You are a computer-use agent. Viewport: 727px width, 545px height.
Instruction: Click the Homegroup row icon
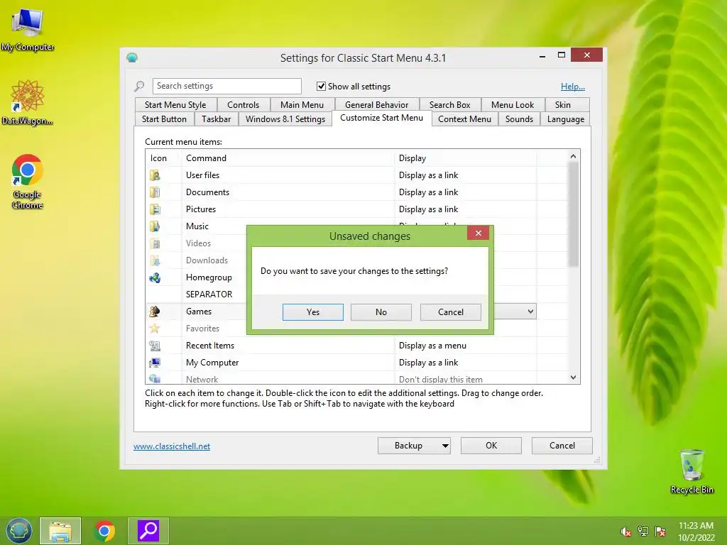click(x=155, y=277)
